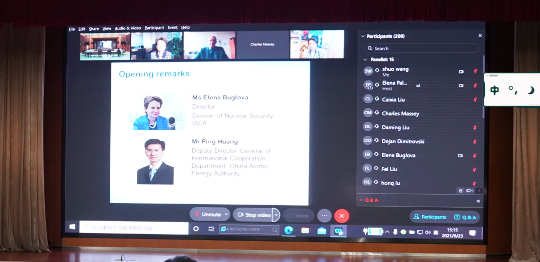Image resolution: width=540 pixels, height=262 pixels.
Task: Open the Help menu
Action: tap(185, 27)
